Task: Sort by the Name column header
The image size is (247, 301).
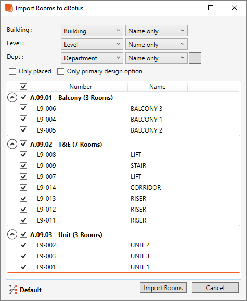Action: point(158,87)
